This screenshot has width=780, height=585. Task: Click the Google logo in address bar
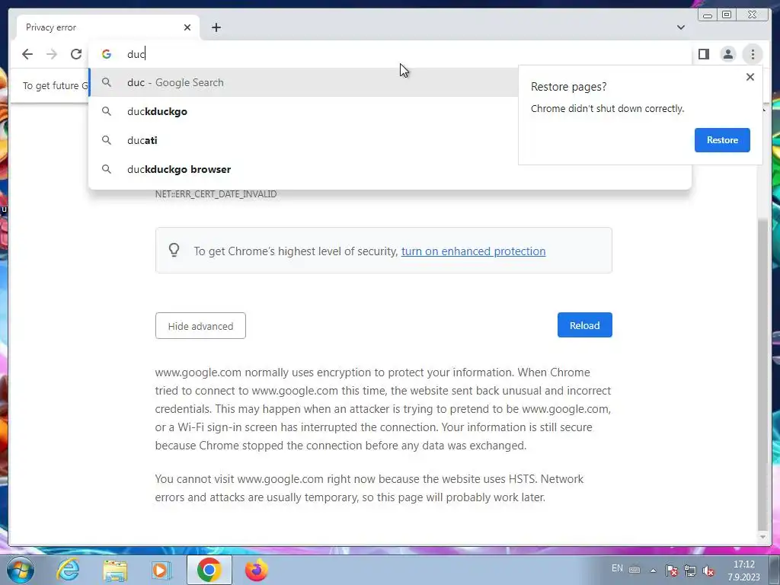(x=107, y=54)
